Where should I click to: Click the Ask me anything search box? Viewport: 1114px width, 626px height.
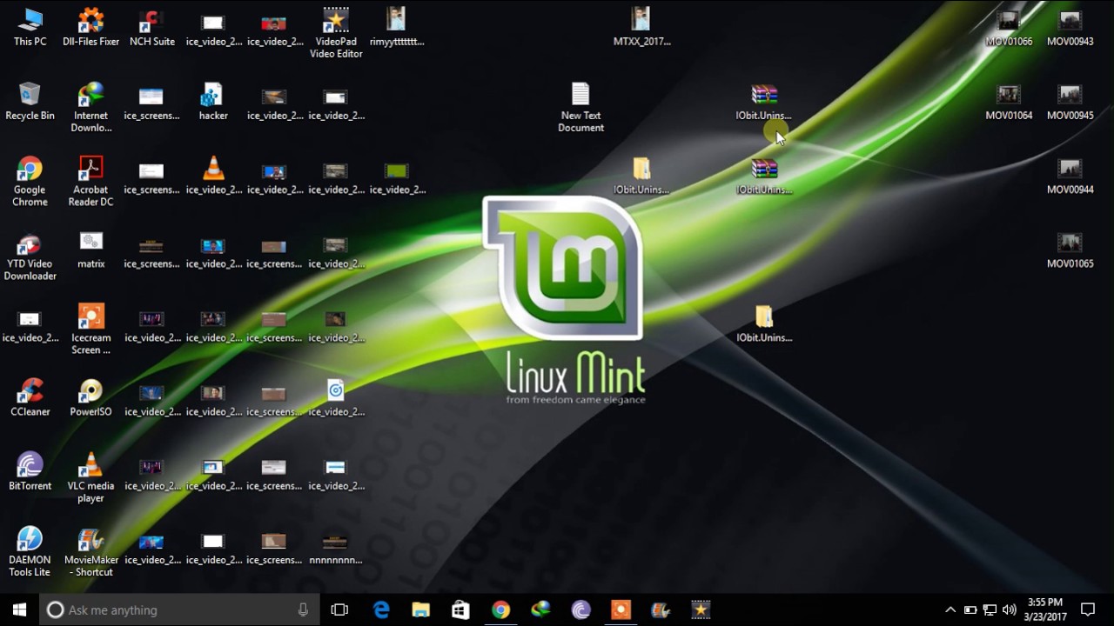click(x=178, y=609)
